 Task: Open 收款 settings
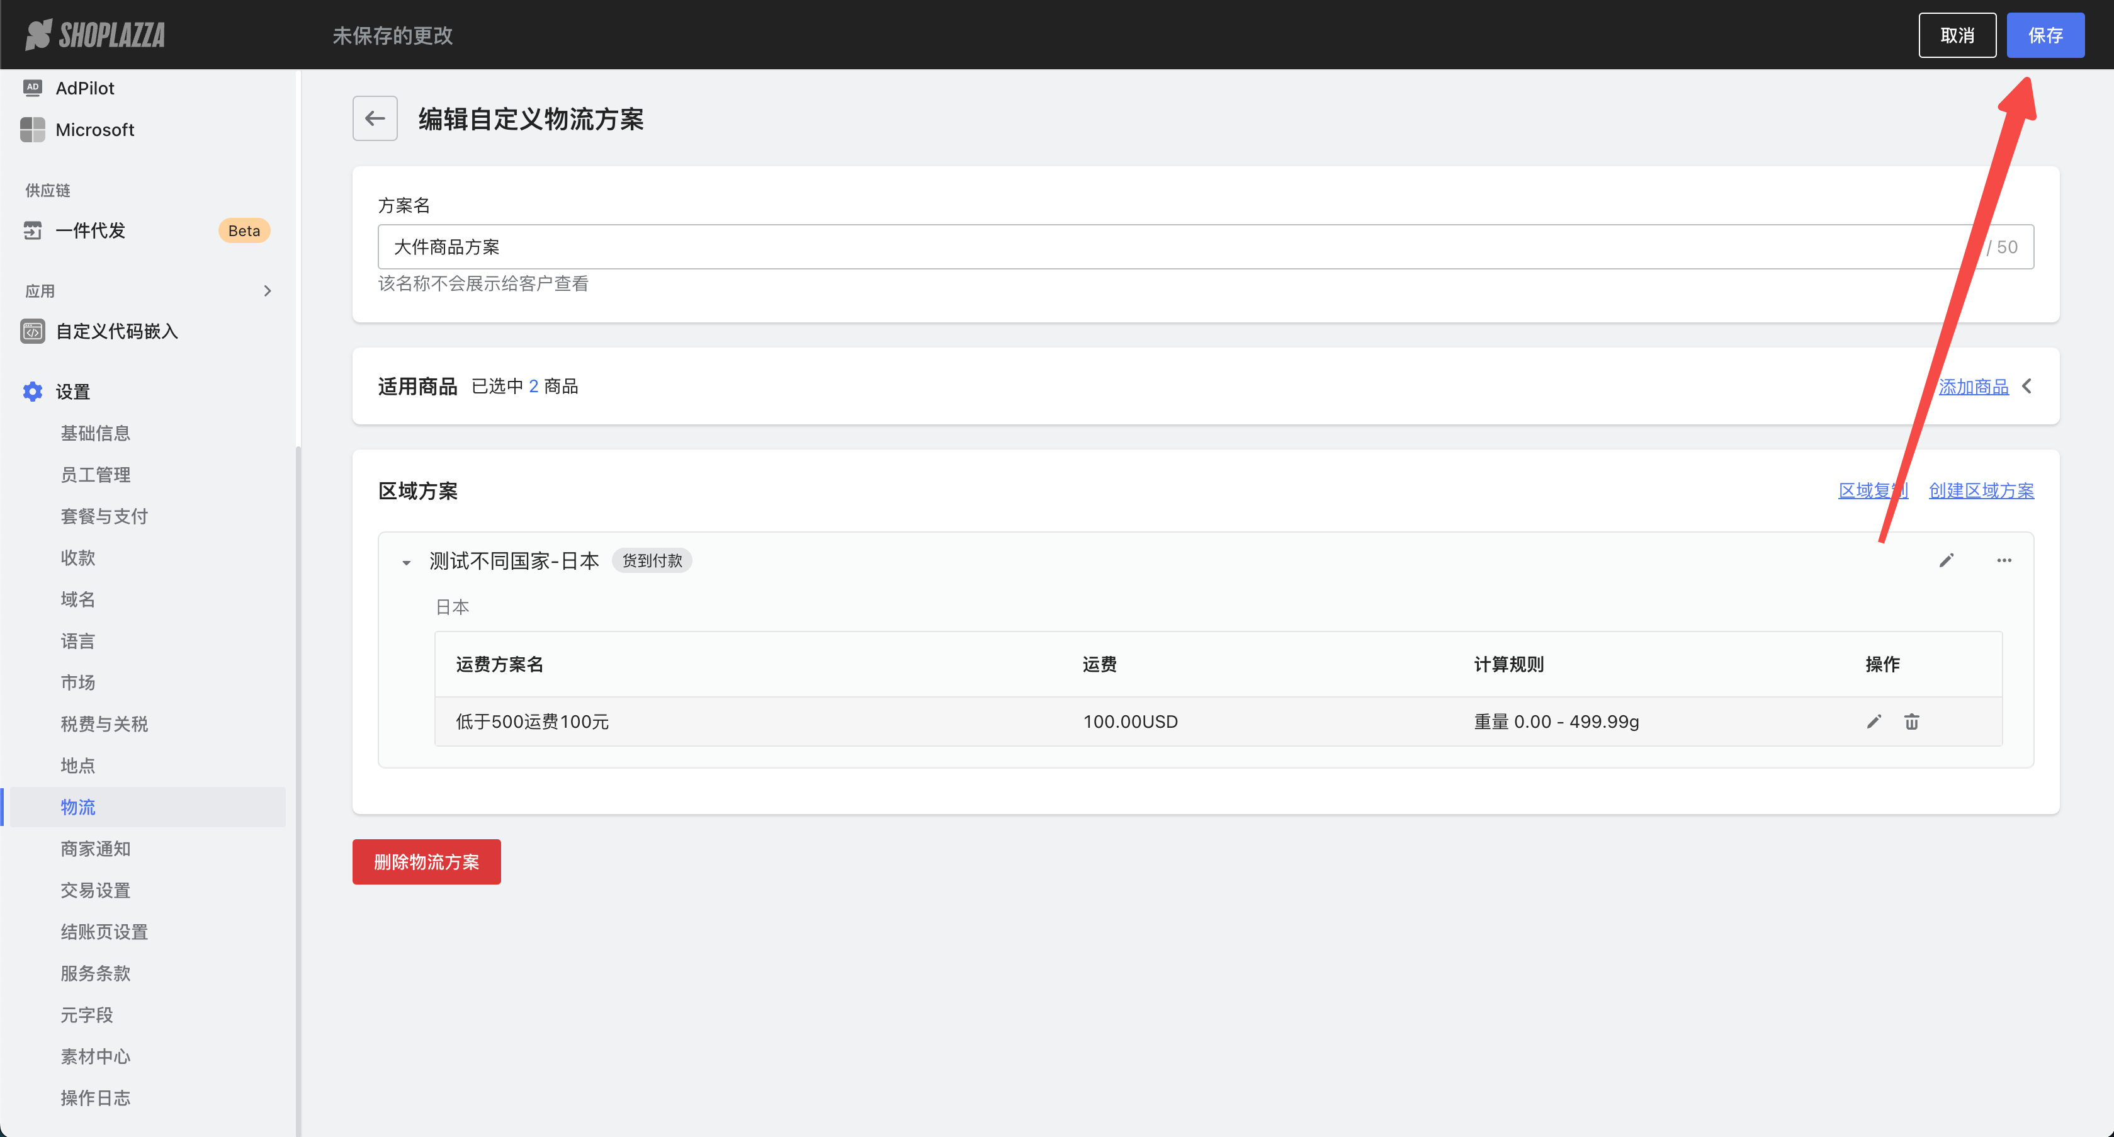click(78, 557)
